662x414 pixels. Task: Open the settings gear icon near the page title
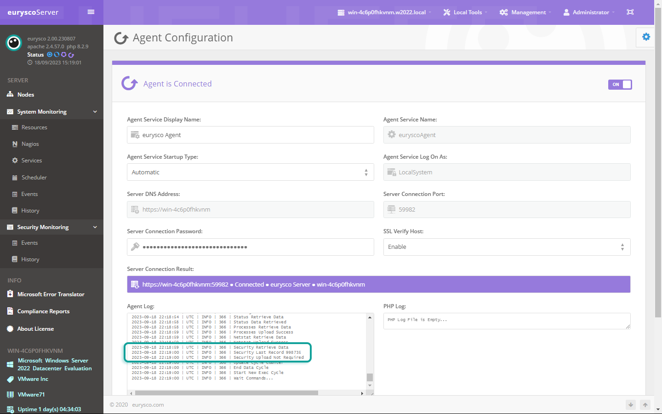pyautogui.click(x=646, y=37)
